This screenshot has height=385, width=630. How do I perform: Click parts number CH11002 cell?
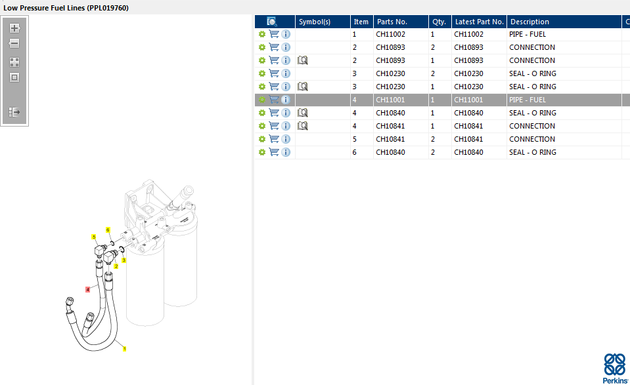coord(390,34)
